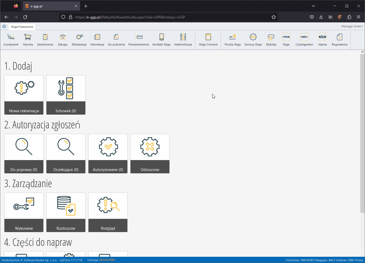Expand Firefox list all tabs arrow

click(x=313, y=6)
